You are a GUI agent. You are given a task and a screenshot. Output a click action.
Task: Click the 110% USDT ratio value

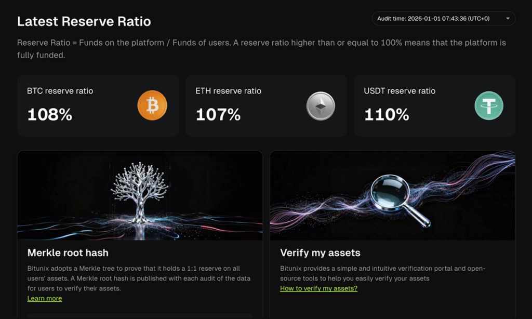click(387, 114)
